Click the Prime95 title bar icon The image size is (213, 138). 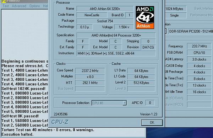[x=4, y=1]
